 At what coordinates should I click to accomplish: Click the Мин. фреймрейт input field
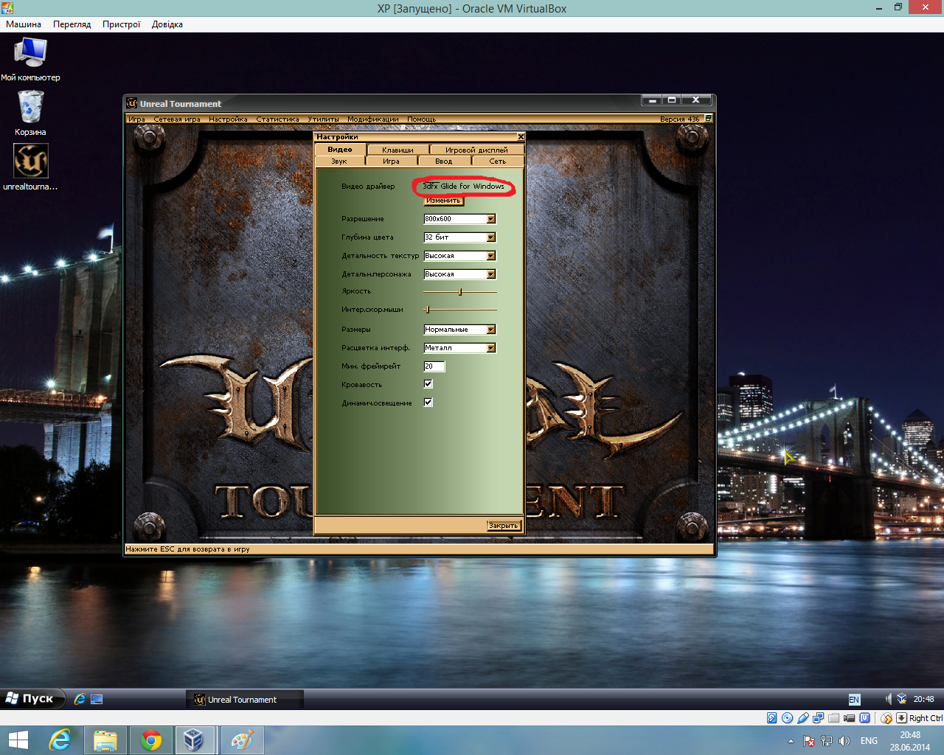(x=434, y=366)
